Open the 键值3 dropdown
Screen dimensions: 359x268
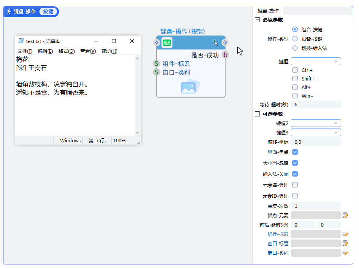316,132
